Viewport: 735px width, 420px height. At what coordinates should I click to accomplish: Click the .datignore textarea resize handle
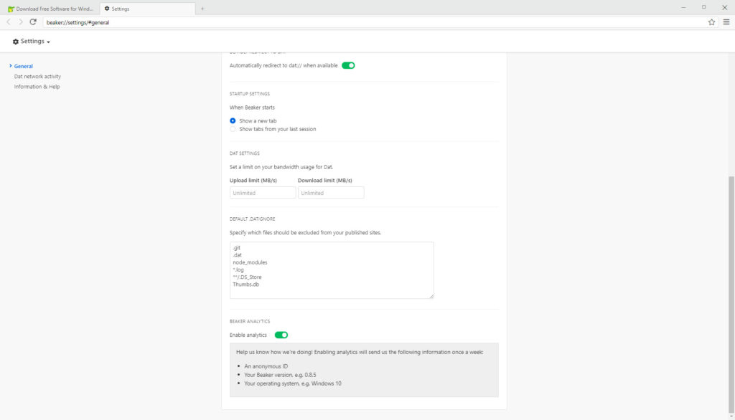431,296
